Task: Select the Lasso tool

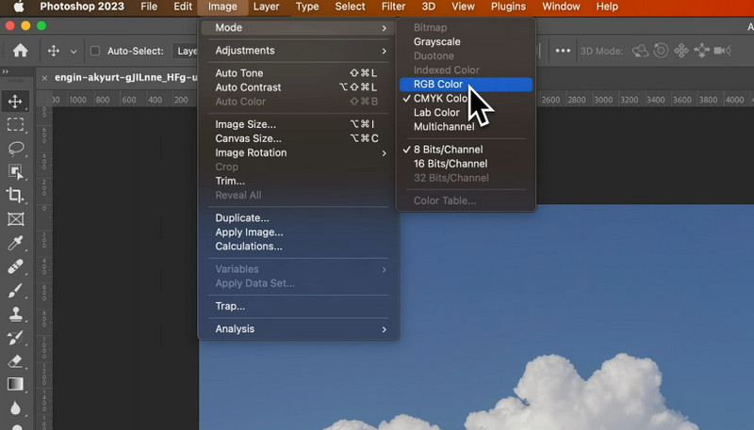Action: point(15,149)
